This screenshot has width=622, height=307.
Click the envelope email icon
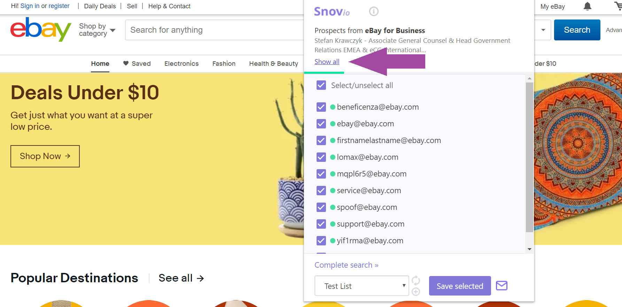[x=502, y=286]
